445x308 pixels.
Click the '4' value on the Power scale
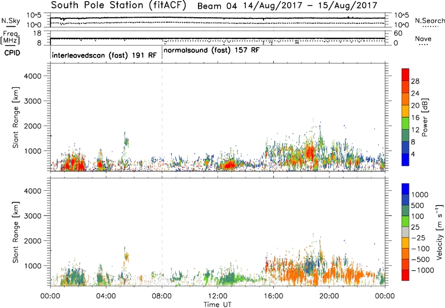413,155
